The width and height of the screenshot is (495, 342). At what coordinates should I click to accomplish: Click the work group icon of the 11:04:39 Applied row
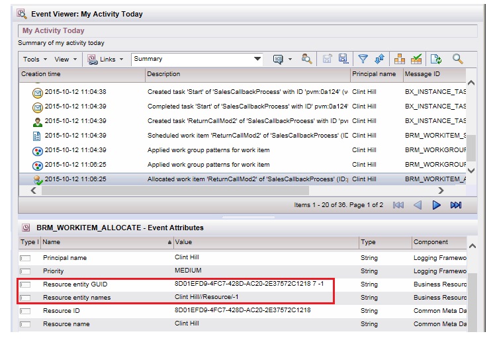pyautogui.click(x=38, y=151)
